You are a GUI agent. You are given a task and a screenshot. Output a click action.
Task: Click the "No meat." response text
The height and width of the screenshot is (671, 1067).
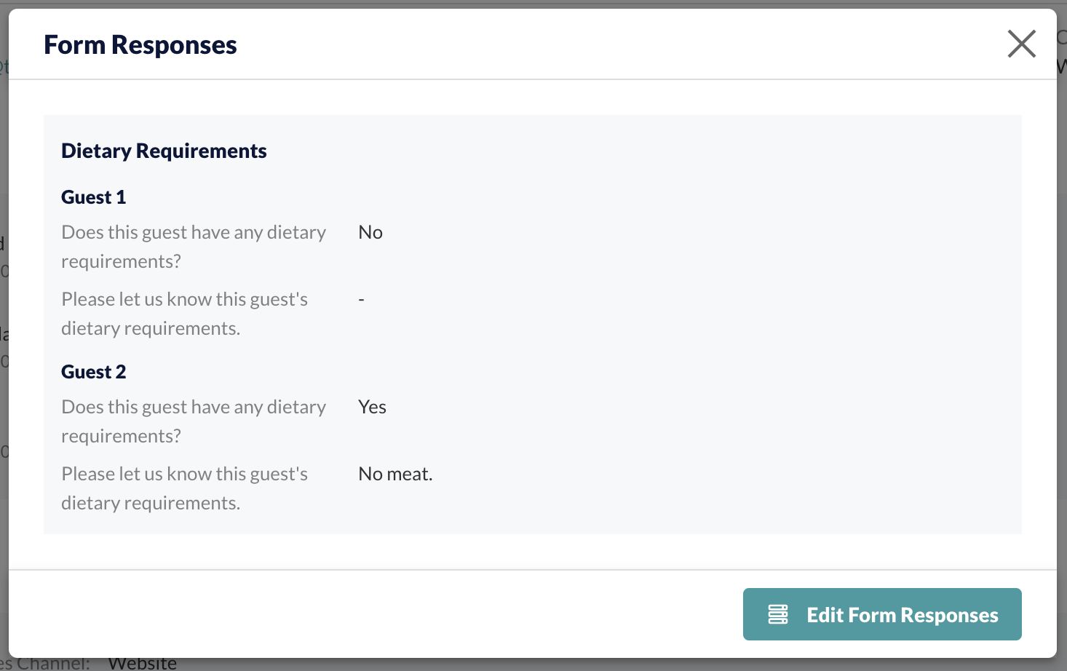coord(395,474)
